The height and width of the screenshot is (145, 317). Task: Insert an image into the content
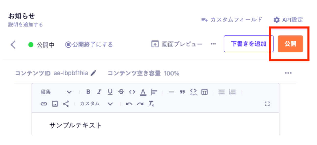tap(55, 104)
